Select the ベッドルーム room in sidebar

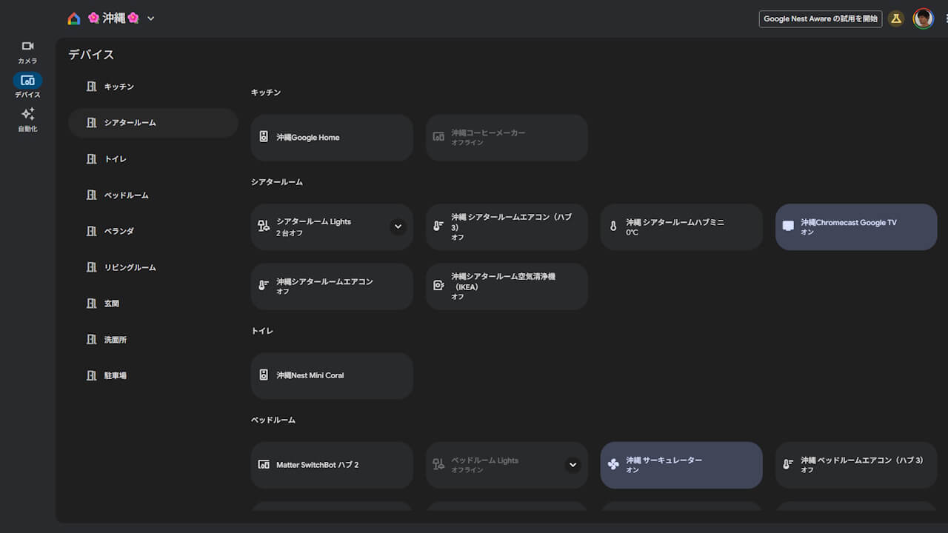coord(153,195)
